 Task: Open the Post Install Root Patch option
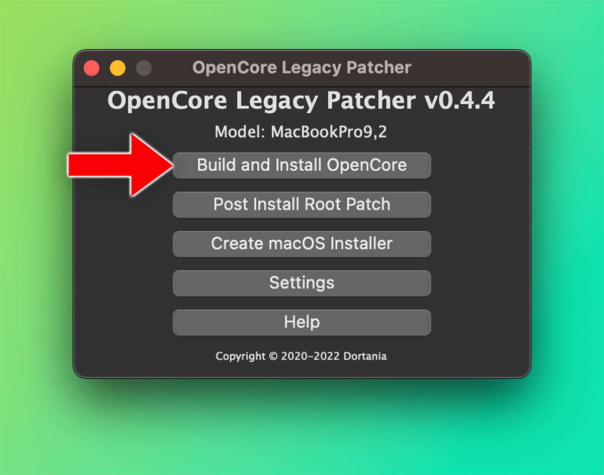(302, 205)
